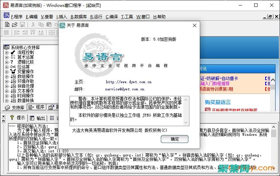Open the C.编译 menu
Image resolution: width=280 pixels, height=176 pixels.
pos(112,17)
